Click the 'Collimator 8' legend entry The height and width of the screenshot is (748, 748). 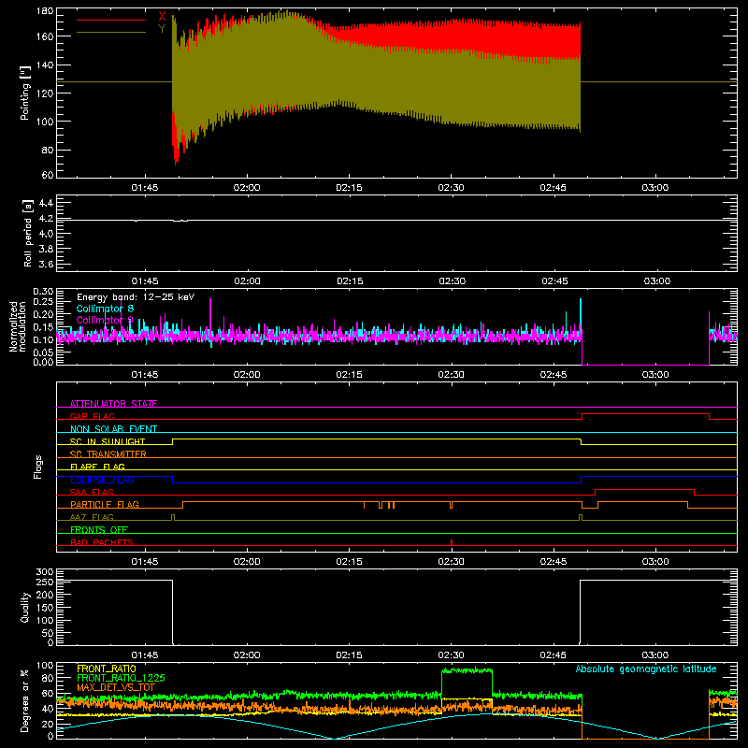[105, 309]
